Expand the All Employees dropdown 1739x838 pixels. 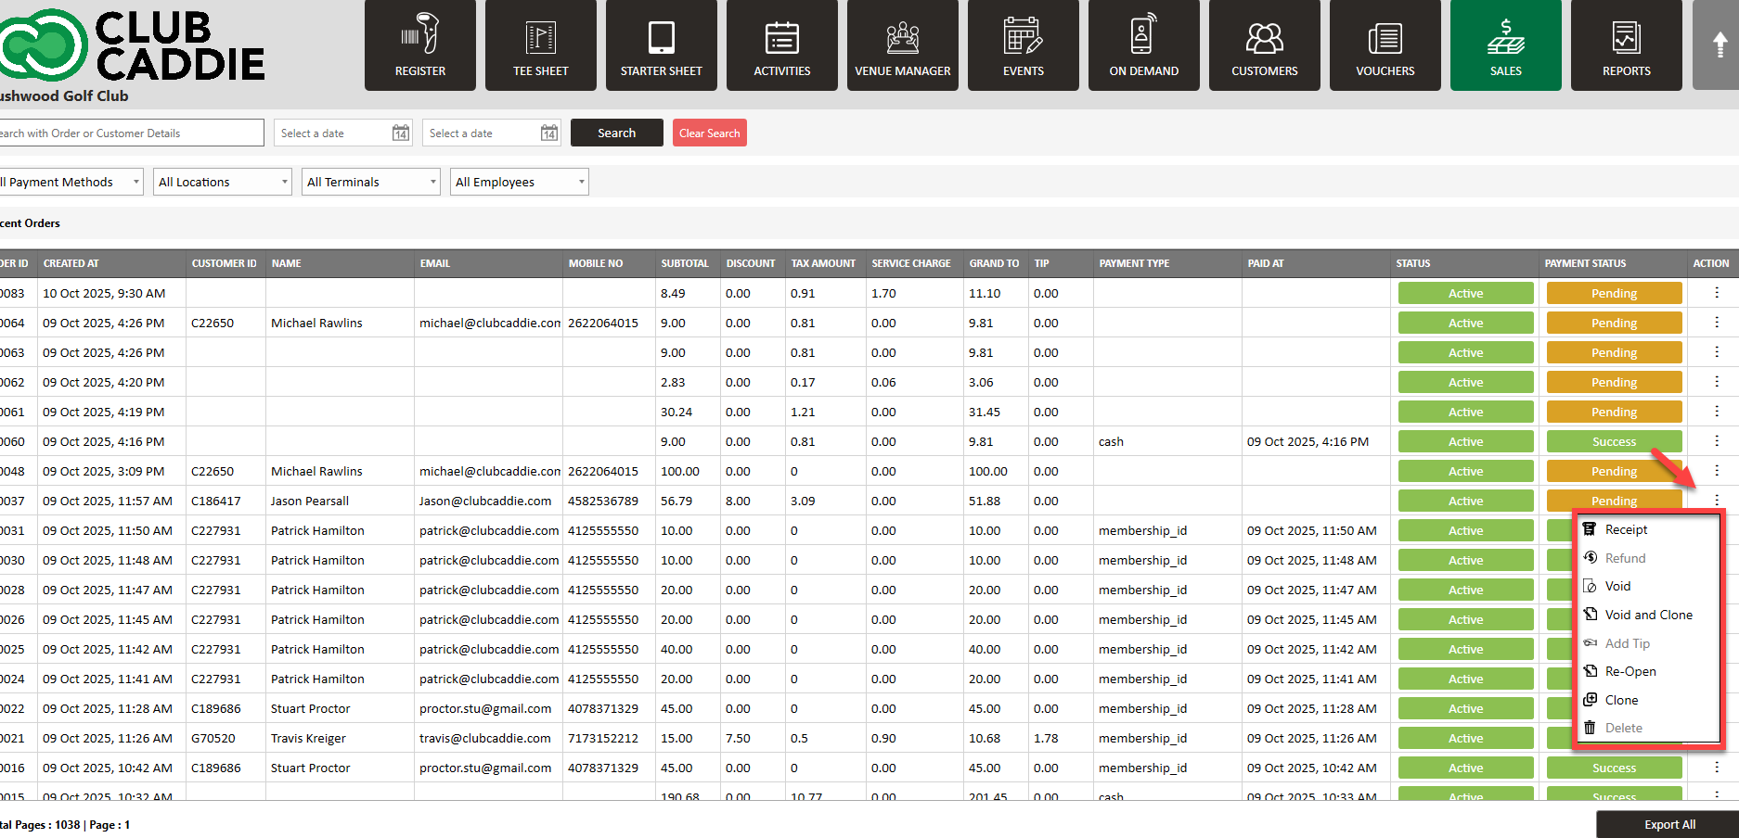pyautogui.click(x=520, y=182)
